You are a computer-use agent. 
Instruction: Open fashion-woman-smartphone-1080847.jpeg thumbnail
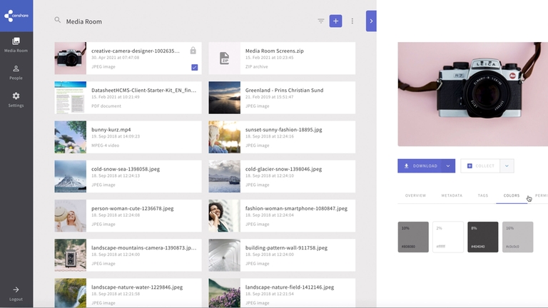pos(224,216)
